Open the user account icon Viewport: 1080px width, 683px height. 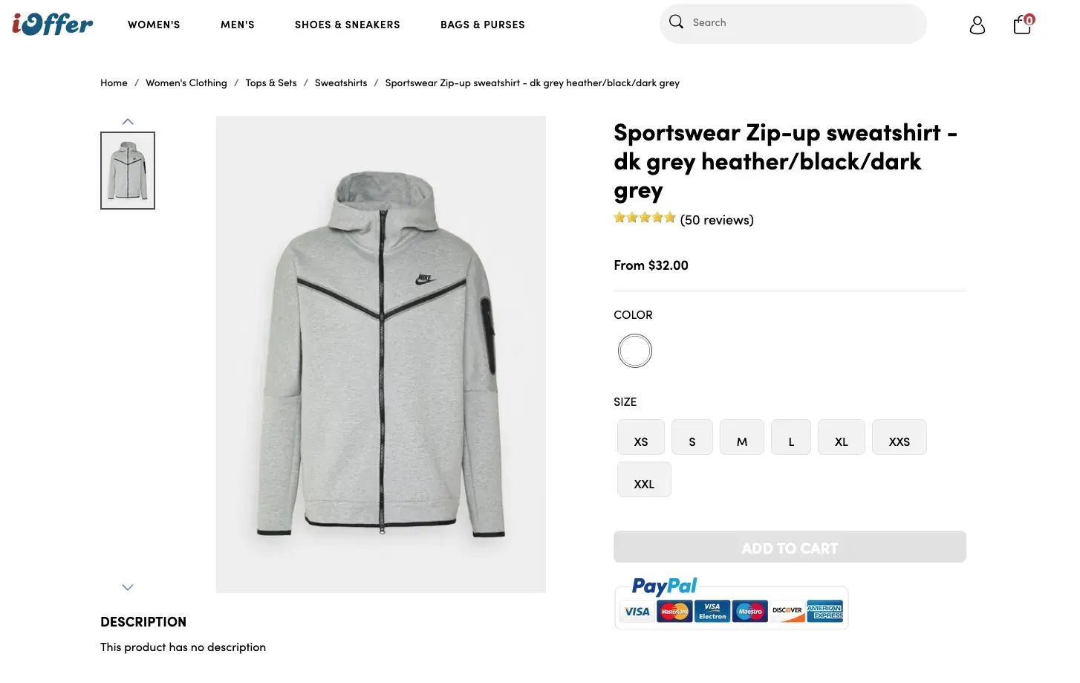(977, 25)
